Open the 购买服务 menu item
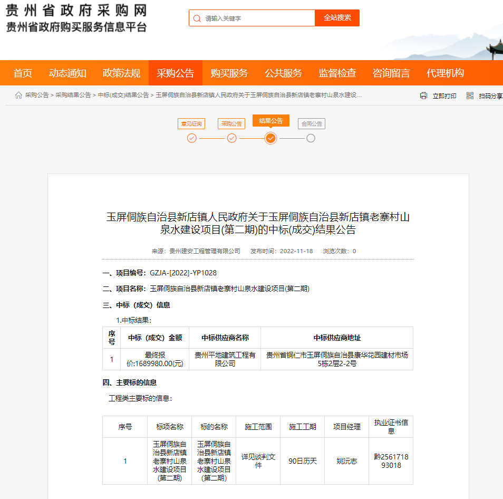The image size is (503, 499). (x=229, y=73)
